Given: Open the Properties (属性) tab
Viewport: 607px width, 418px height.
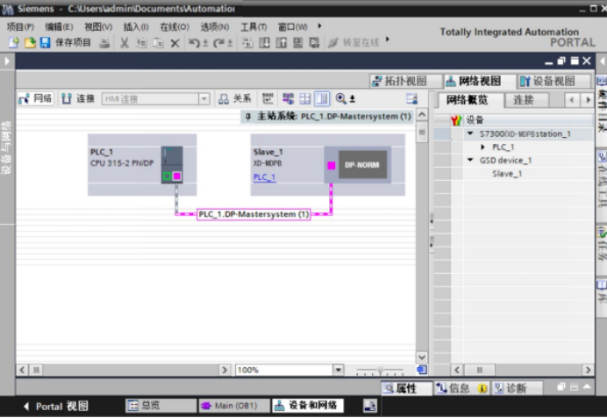Looking at the screenshot, I should (x=406, y=388).
